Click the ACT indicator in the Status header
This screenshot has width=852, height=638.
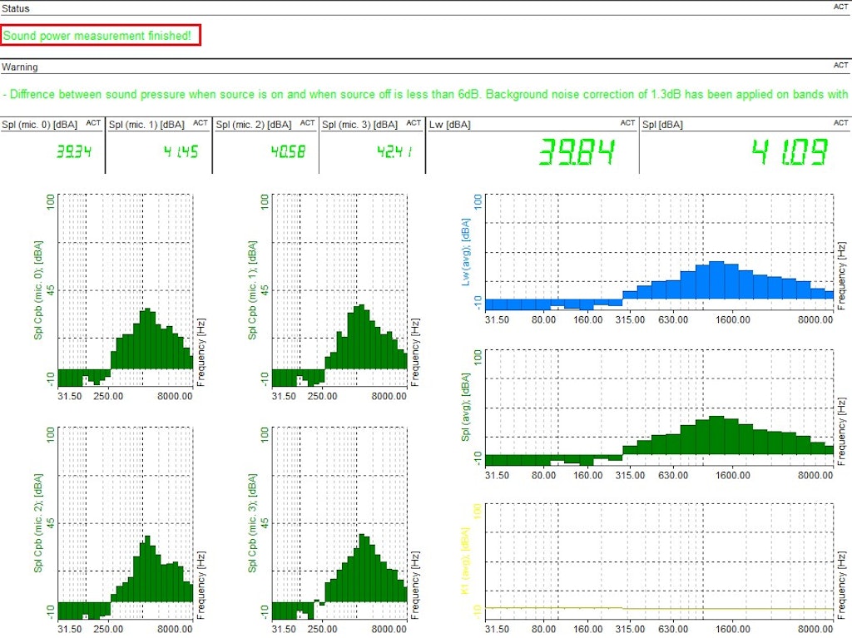coord(840,7)
